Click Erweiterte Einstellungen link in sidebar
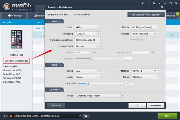The width and height of the screenshot is (180, 120). coord(16,61)
